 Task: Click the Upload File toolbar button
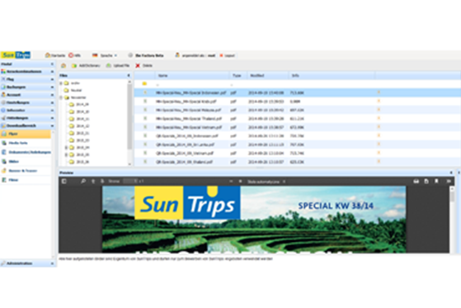click(x=118, y=65)
